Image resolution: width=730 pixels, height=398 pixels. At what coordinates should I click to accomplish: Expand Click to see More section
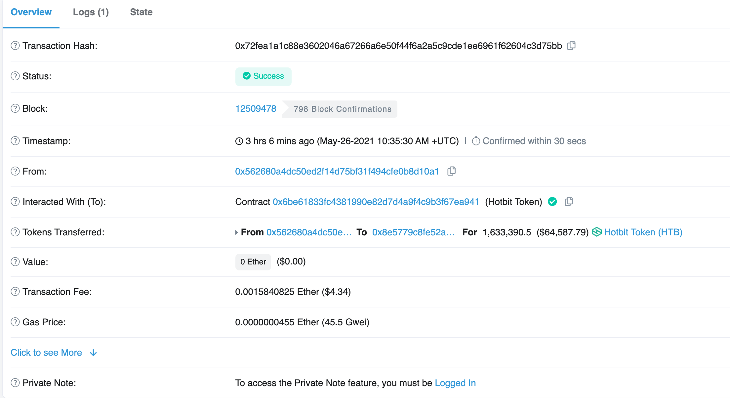tap(46, 352)
